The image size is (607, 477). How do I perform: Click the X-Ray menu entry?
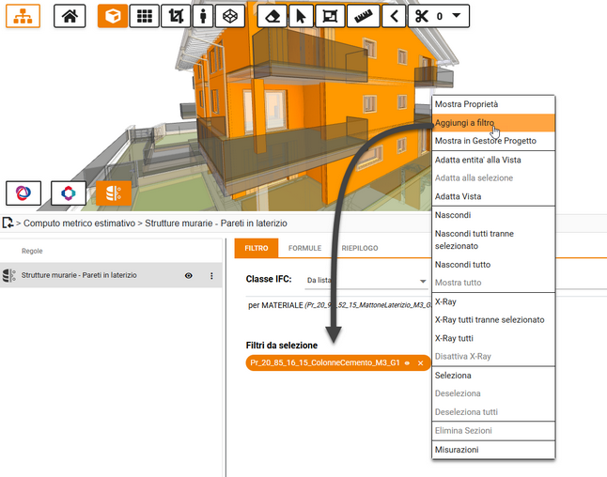tap(493, 301)
